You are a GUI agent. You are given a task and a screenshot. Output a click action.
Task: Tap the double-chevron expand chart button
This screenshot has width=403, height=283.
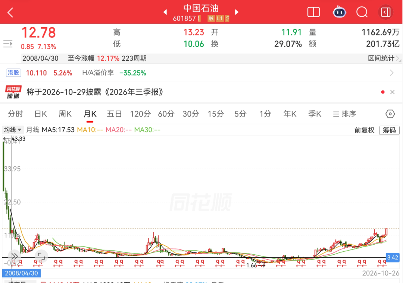click(15, 256)
